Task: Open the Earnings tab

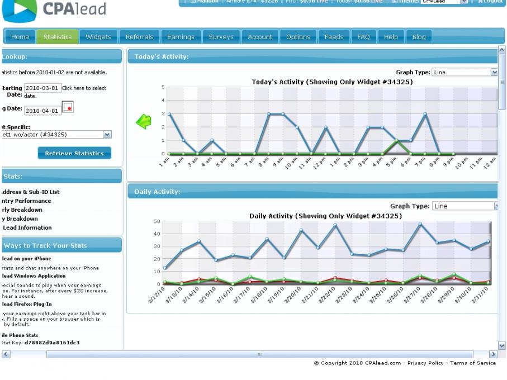Action: click(x=181, y=37)
